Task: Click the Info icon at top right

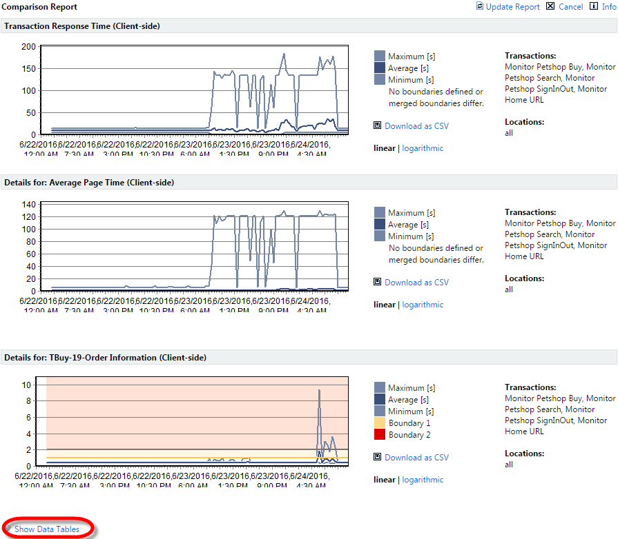Action: click(x=594, y=6)
